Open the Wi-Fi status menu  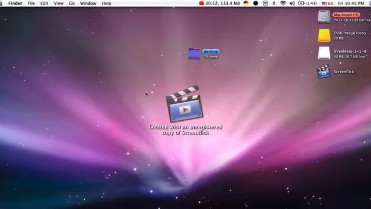(x=283, y=3)
